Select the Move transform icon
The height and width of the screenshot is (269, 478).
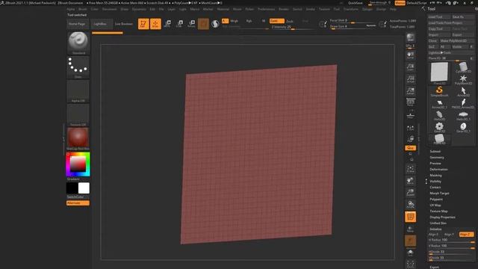(167, 24)
